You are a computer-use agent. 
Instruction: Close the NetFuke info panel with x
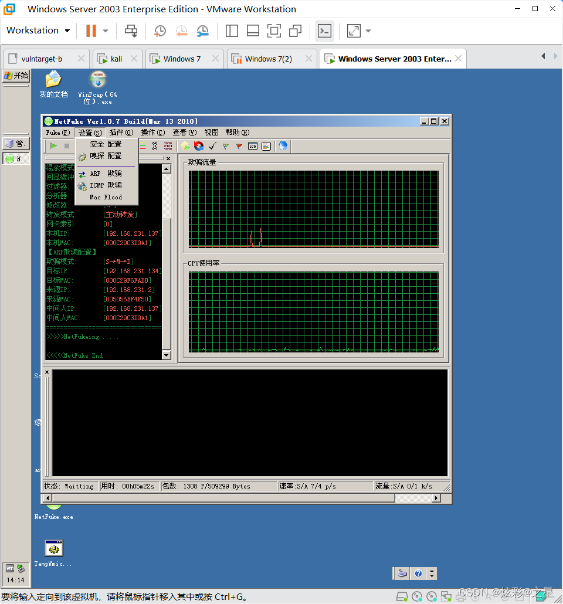[168, 159]
